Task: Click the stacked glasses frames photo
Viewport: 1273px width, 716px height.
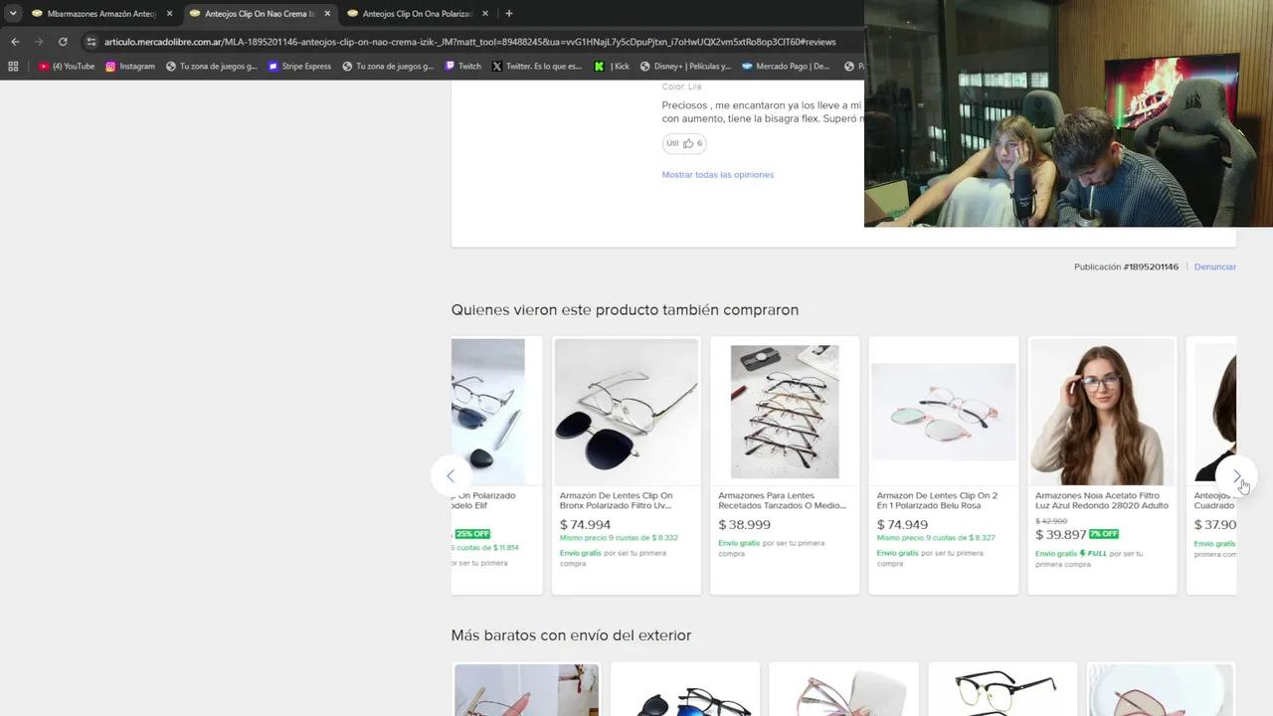Action: point(785,412)
